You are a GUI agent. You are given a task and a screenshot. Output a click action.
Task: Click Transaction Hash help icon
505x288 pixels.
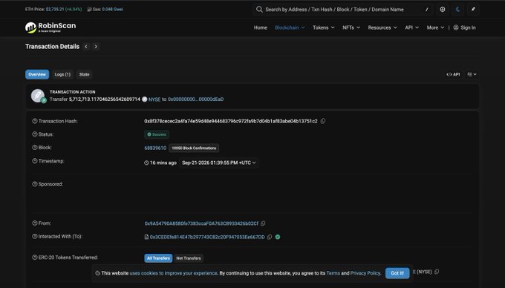35,121
